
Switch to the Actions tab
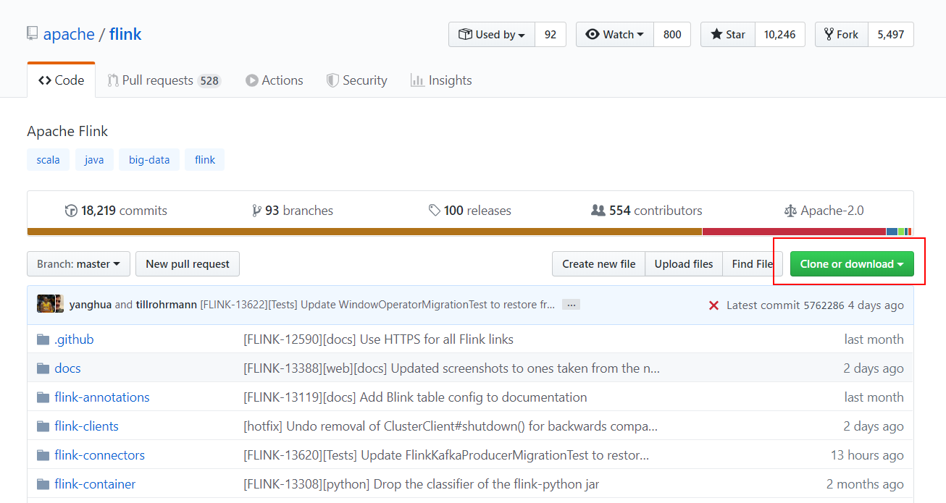(275, 80)
